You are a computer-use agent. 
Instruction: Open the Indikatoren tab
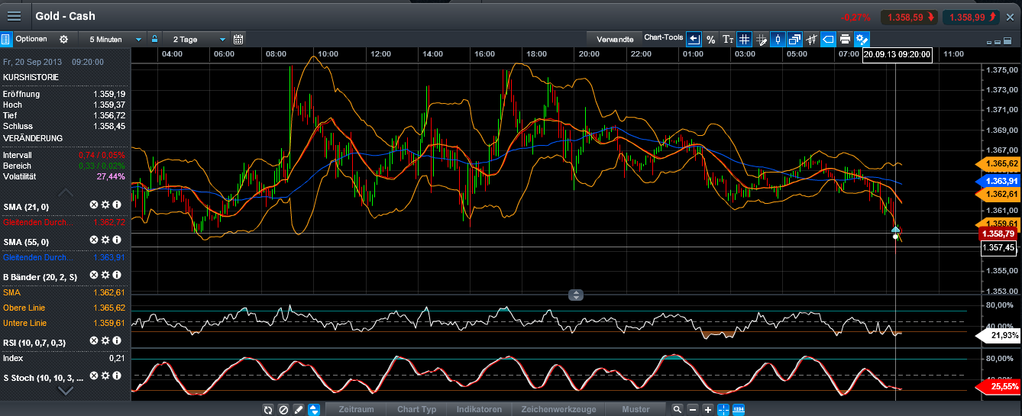[479, 409]
